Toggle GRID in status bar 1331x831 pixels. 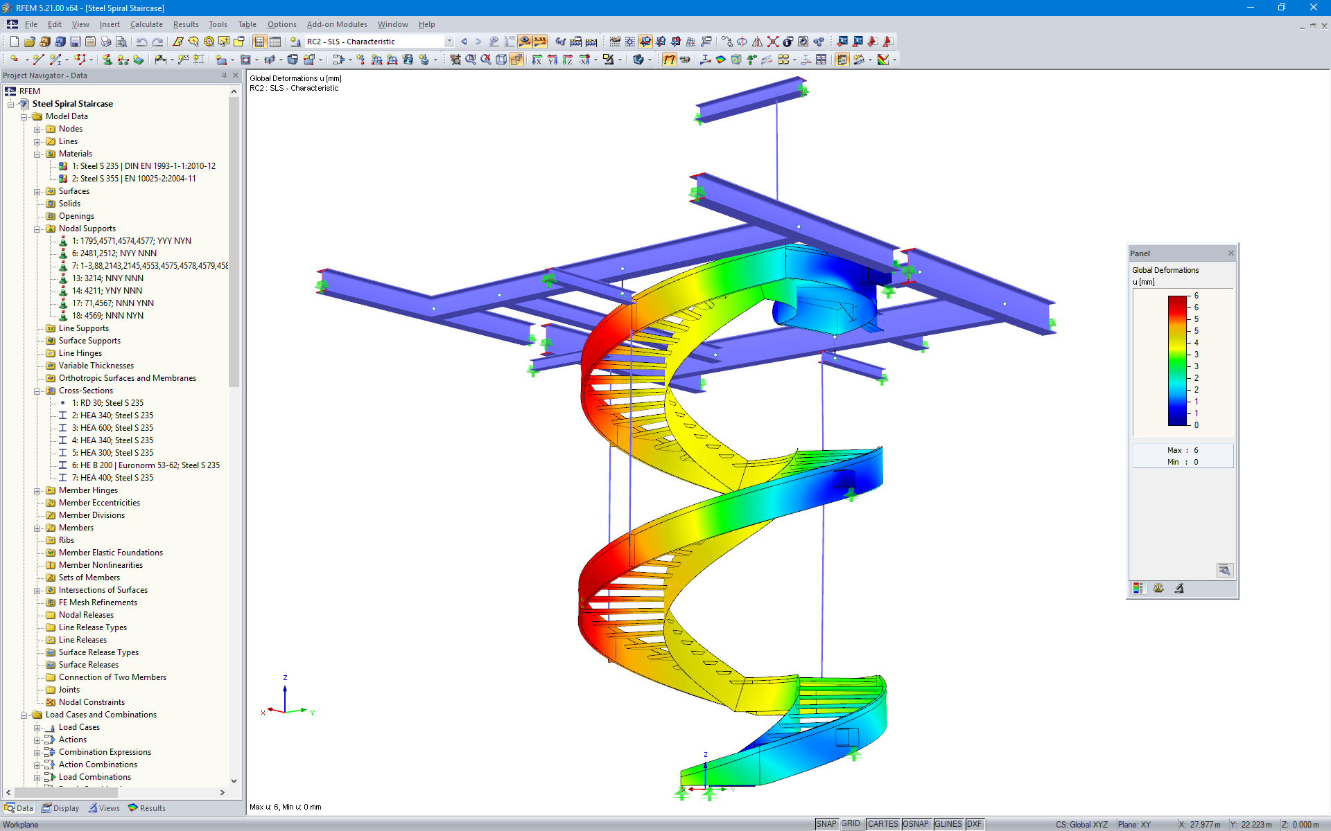851,824
